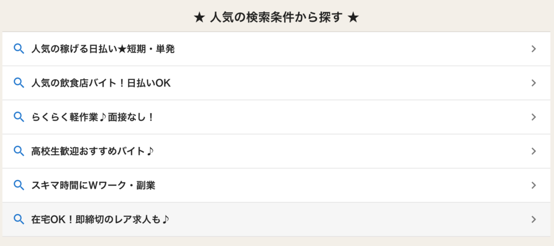Click search icon beside スキマ時間にWワーク
Screen dimensions: 554x246
point(19,185)
